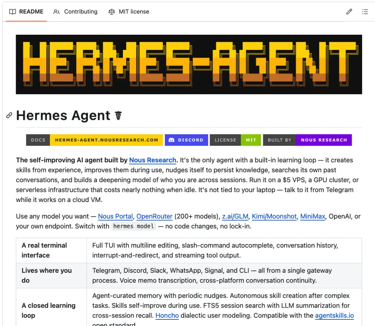Click the Built by Nous Research badge

click(x=307, y=140)
